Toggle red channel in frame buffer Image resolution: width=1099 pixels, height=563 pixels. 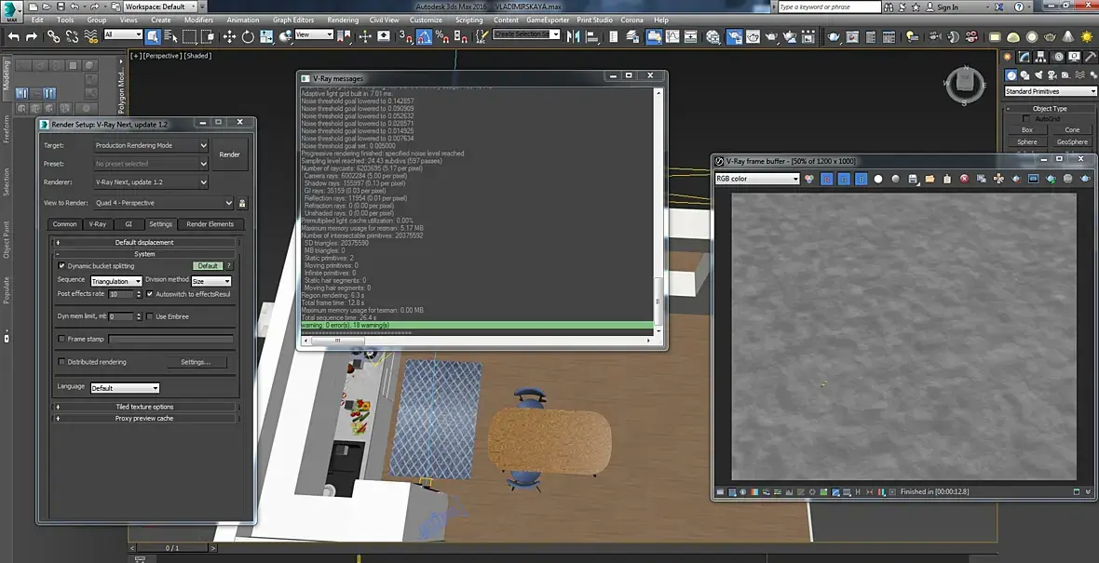pyautogui.click(x=827, y=180)
